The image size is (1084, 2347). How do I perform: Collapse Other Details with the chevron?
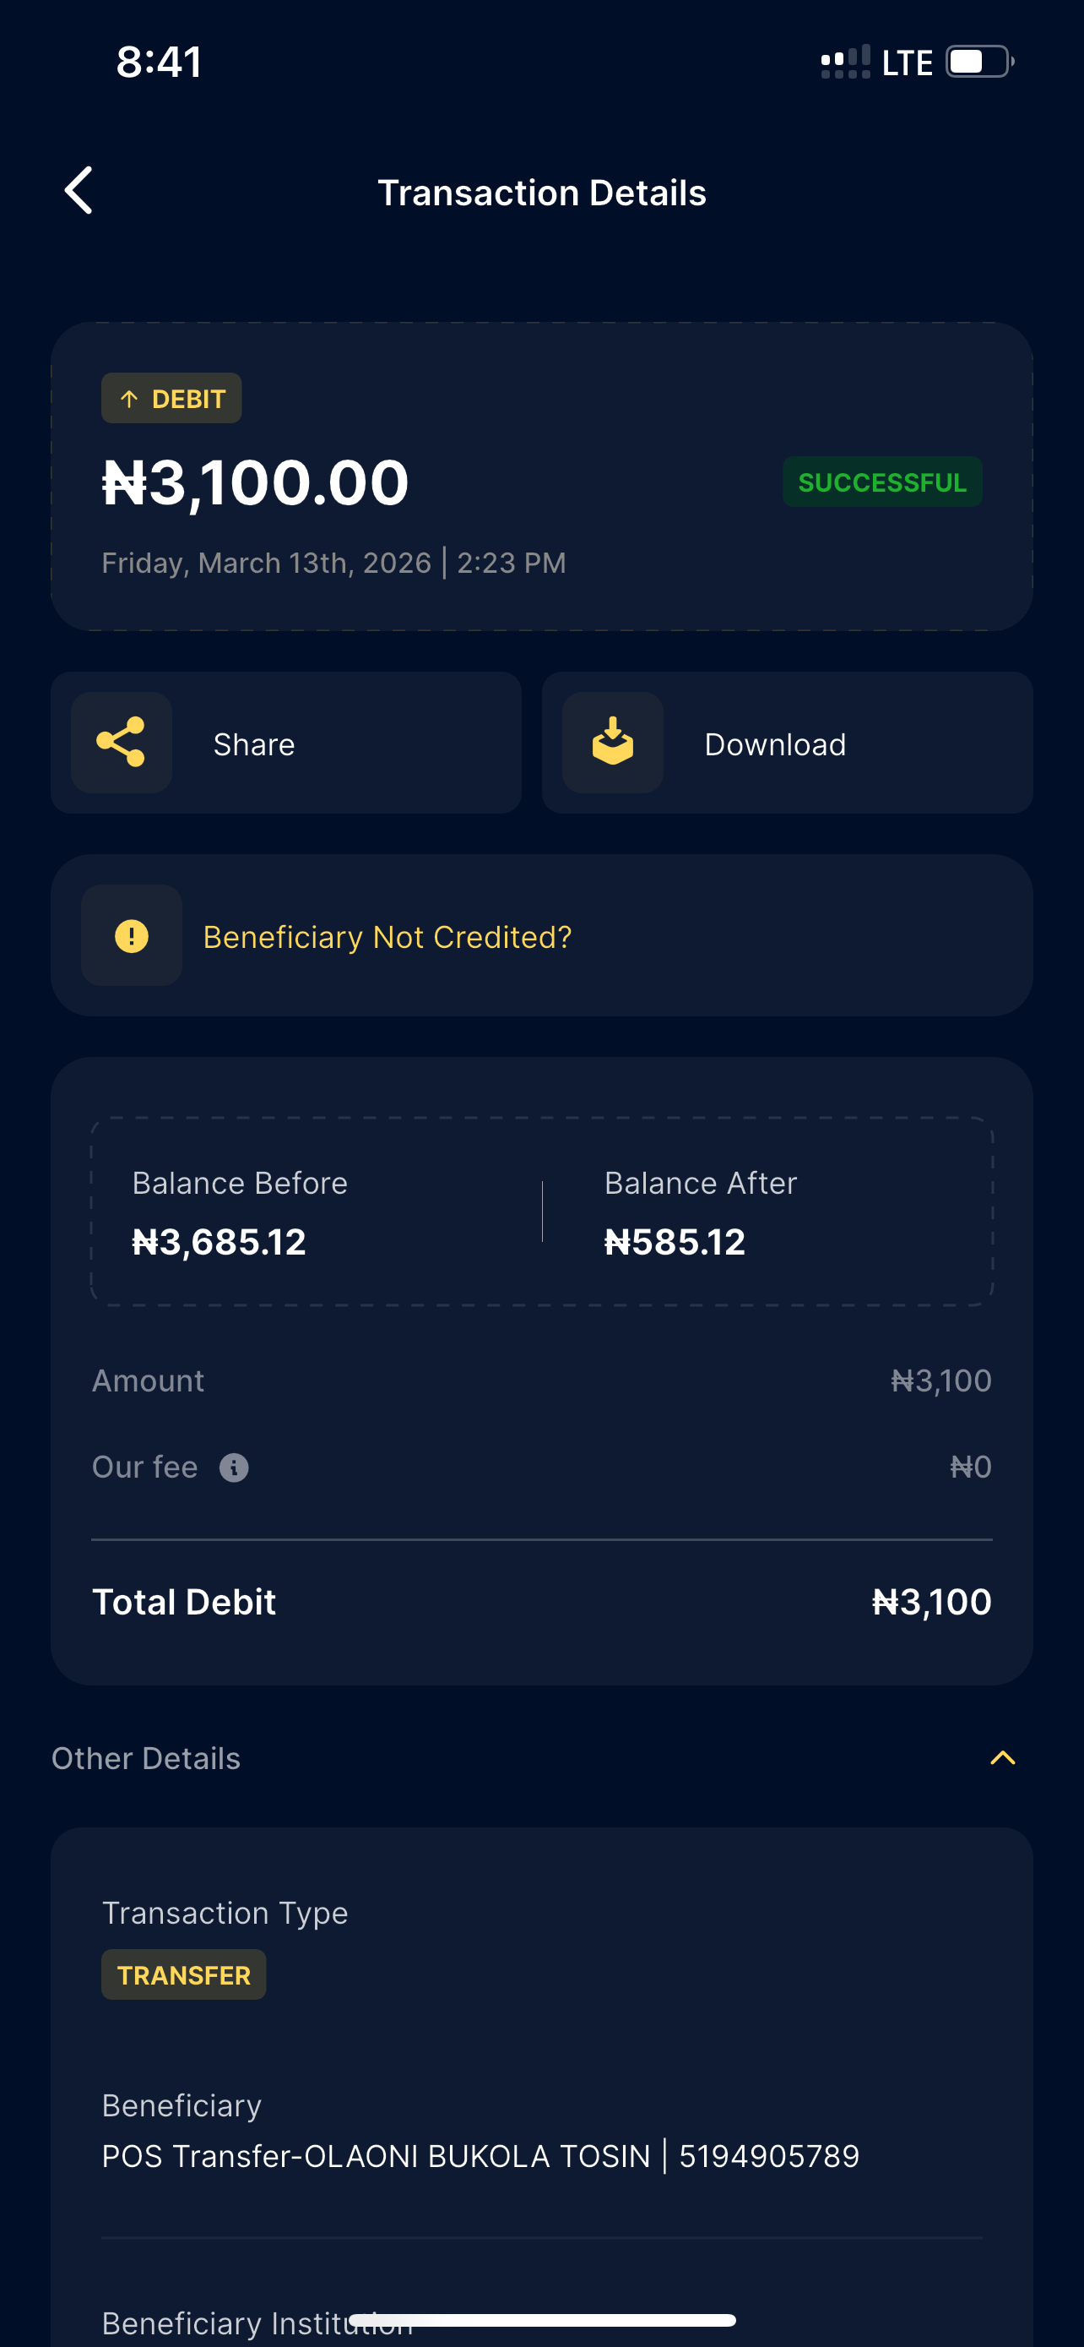click(x=1002, y=1757)
